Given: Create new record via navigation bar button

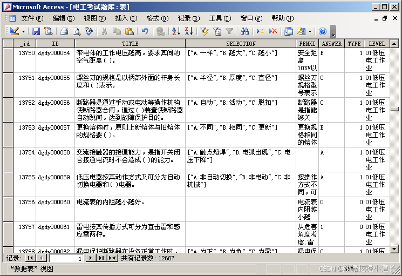Looking at the screenshot, I should click(x=113, y=258).
